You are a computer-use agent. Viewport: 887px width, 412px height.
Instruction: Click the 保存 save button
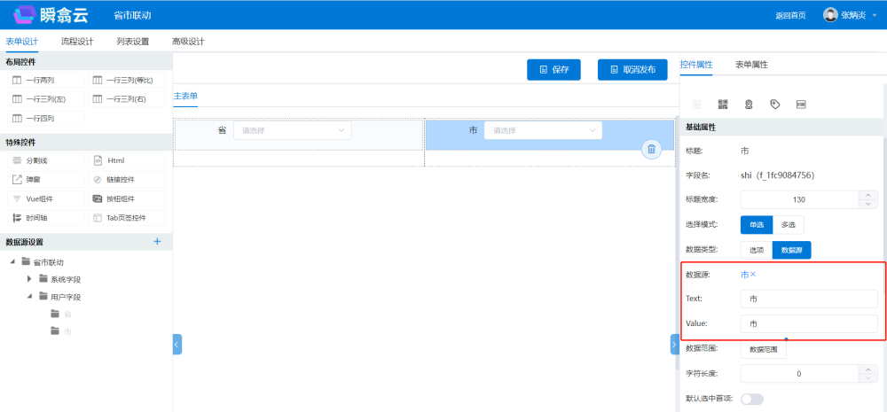tap(553, 70)
